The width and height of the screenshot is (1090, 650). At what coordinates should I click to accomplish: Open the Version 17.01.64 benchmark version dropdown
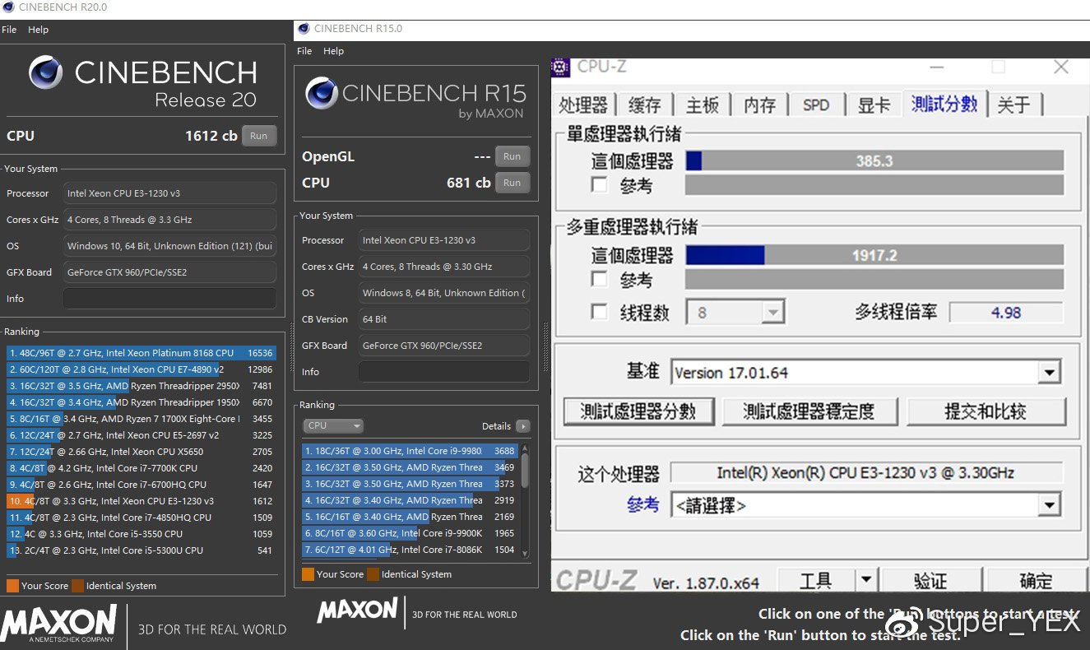click(x=1050, y=372)
